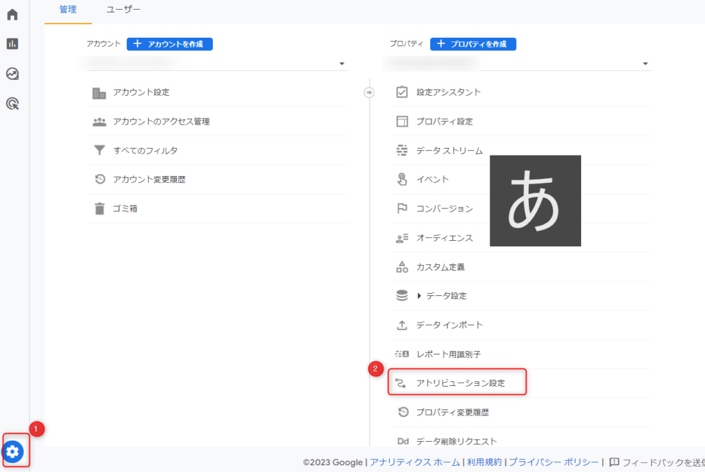Open the Advertising icon in sidebar

[x=12, y=104]
